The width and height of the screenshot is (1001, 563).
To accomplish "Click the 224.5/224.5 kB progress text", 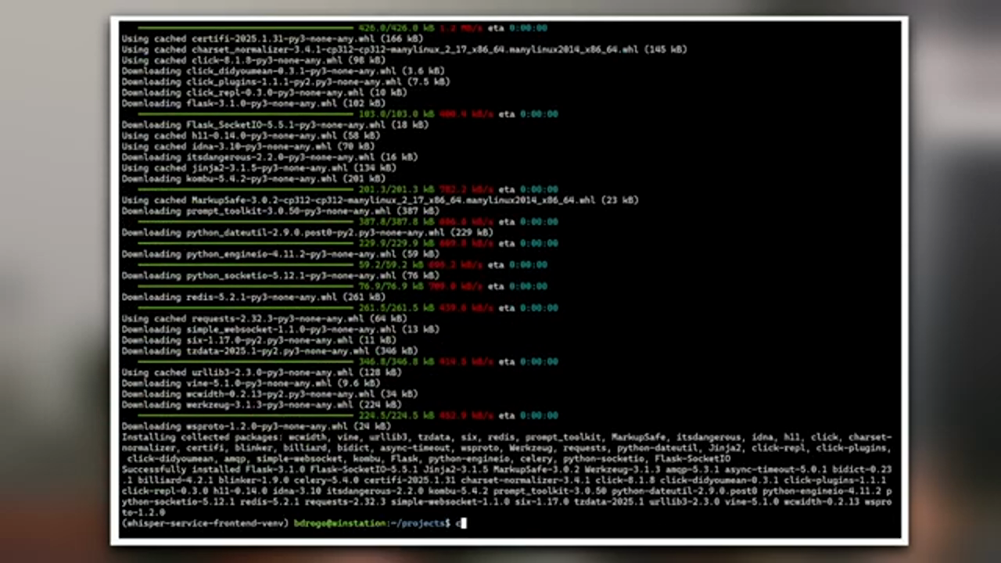I will pos(396,416).
